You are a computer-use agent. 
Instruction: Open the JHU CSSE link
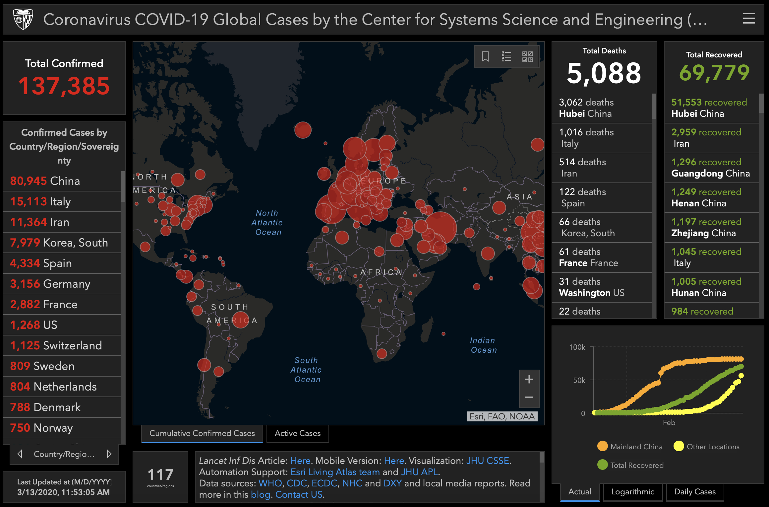click(487, 461)
